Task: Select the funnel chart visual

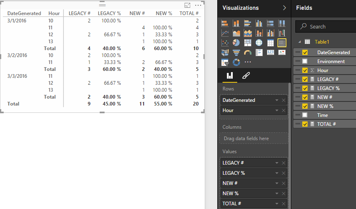Action: 236,53
